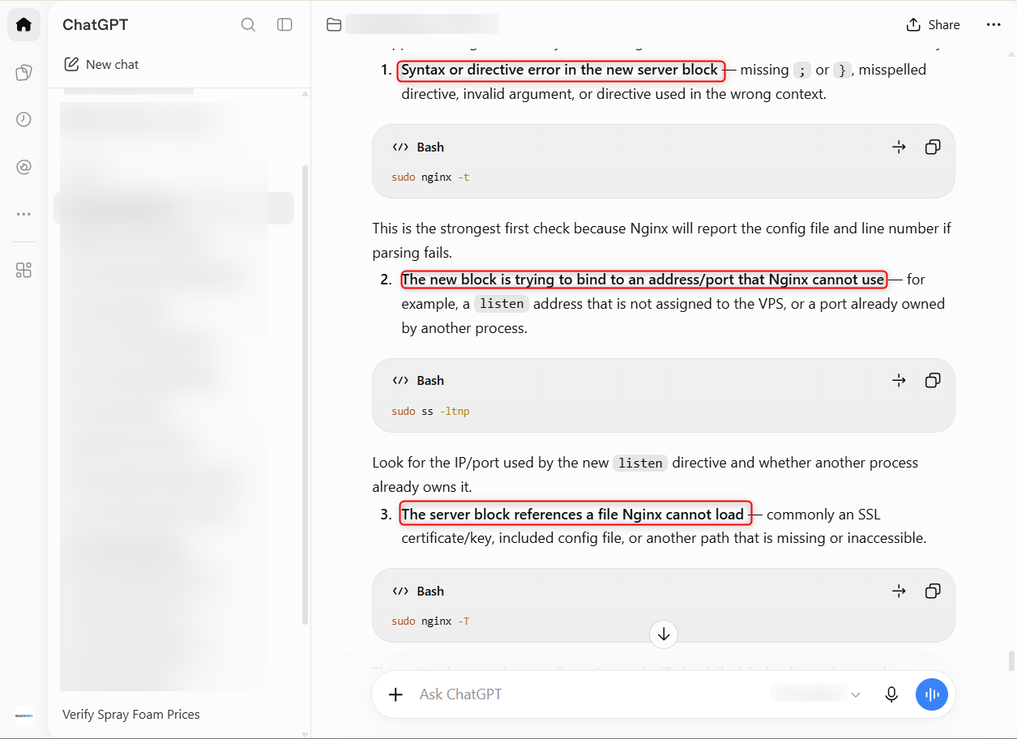Screen dimensions: 1017x739
Task: Copy the 'sudo ss -ltnp' code block
Action: 933,381
